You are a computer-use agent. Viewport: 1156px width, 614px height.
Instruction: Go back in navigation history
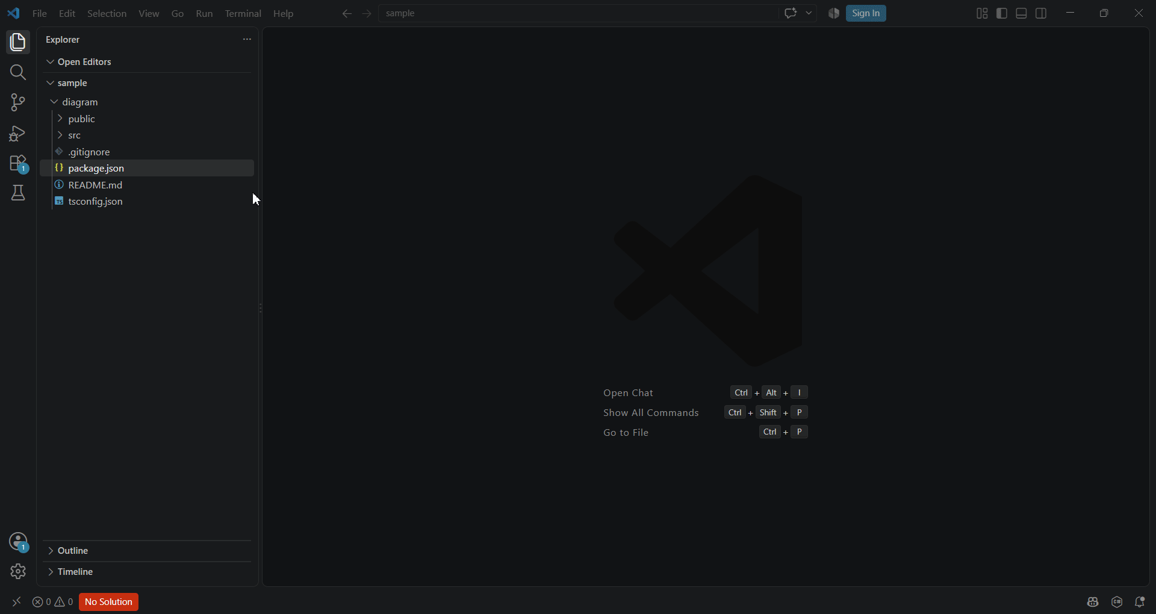point(347,13)
